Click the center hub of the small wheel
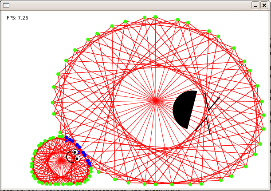 click(x=61, y=160)
